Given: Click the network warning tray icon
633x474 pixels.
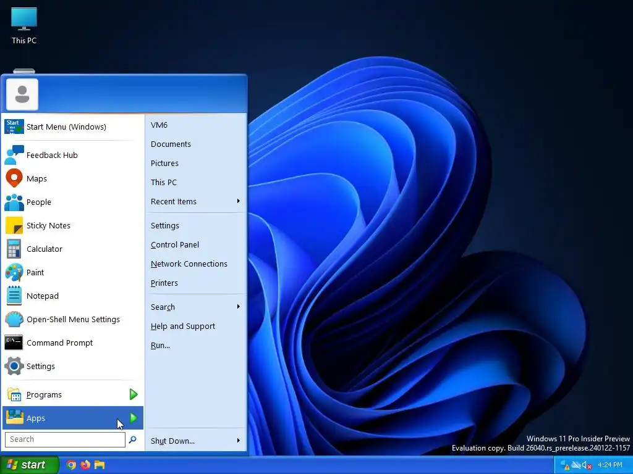Looking at the screenshot, I should pos(565,465).
